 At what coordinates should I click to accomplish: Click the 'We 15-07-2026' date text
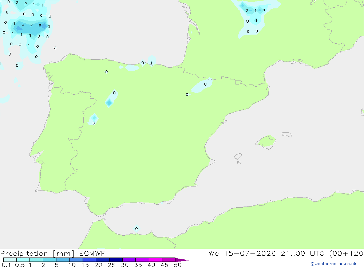pos(242,253)
